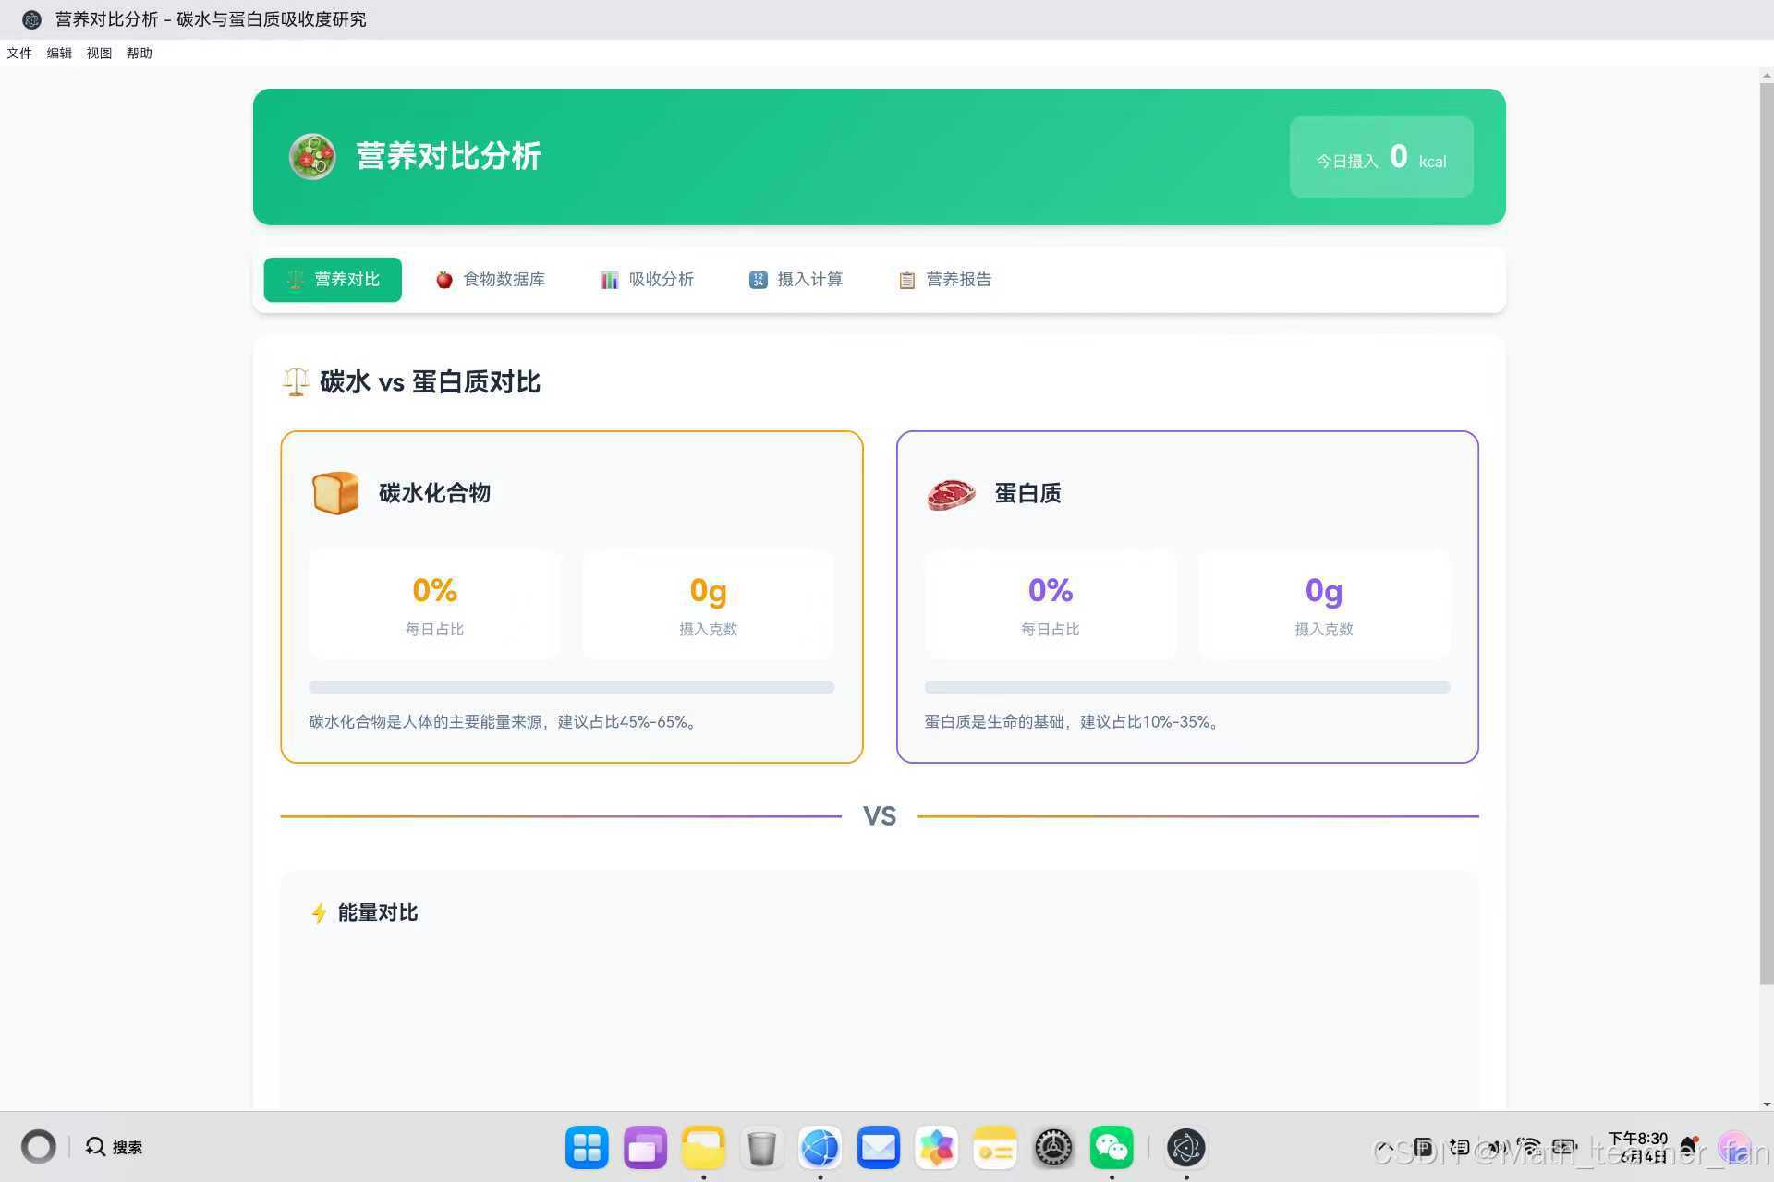Switch to the 食物数据库 tab
This screenshot has height=1182, width=1774.
[490, 280]
